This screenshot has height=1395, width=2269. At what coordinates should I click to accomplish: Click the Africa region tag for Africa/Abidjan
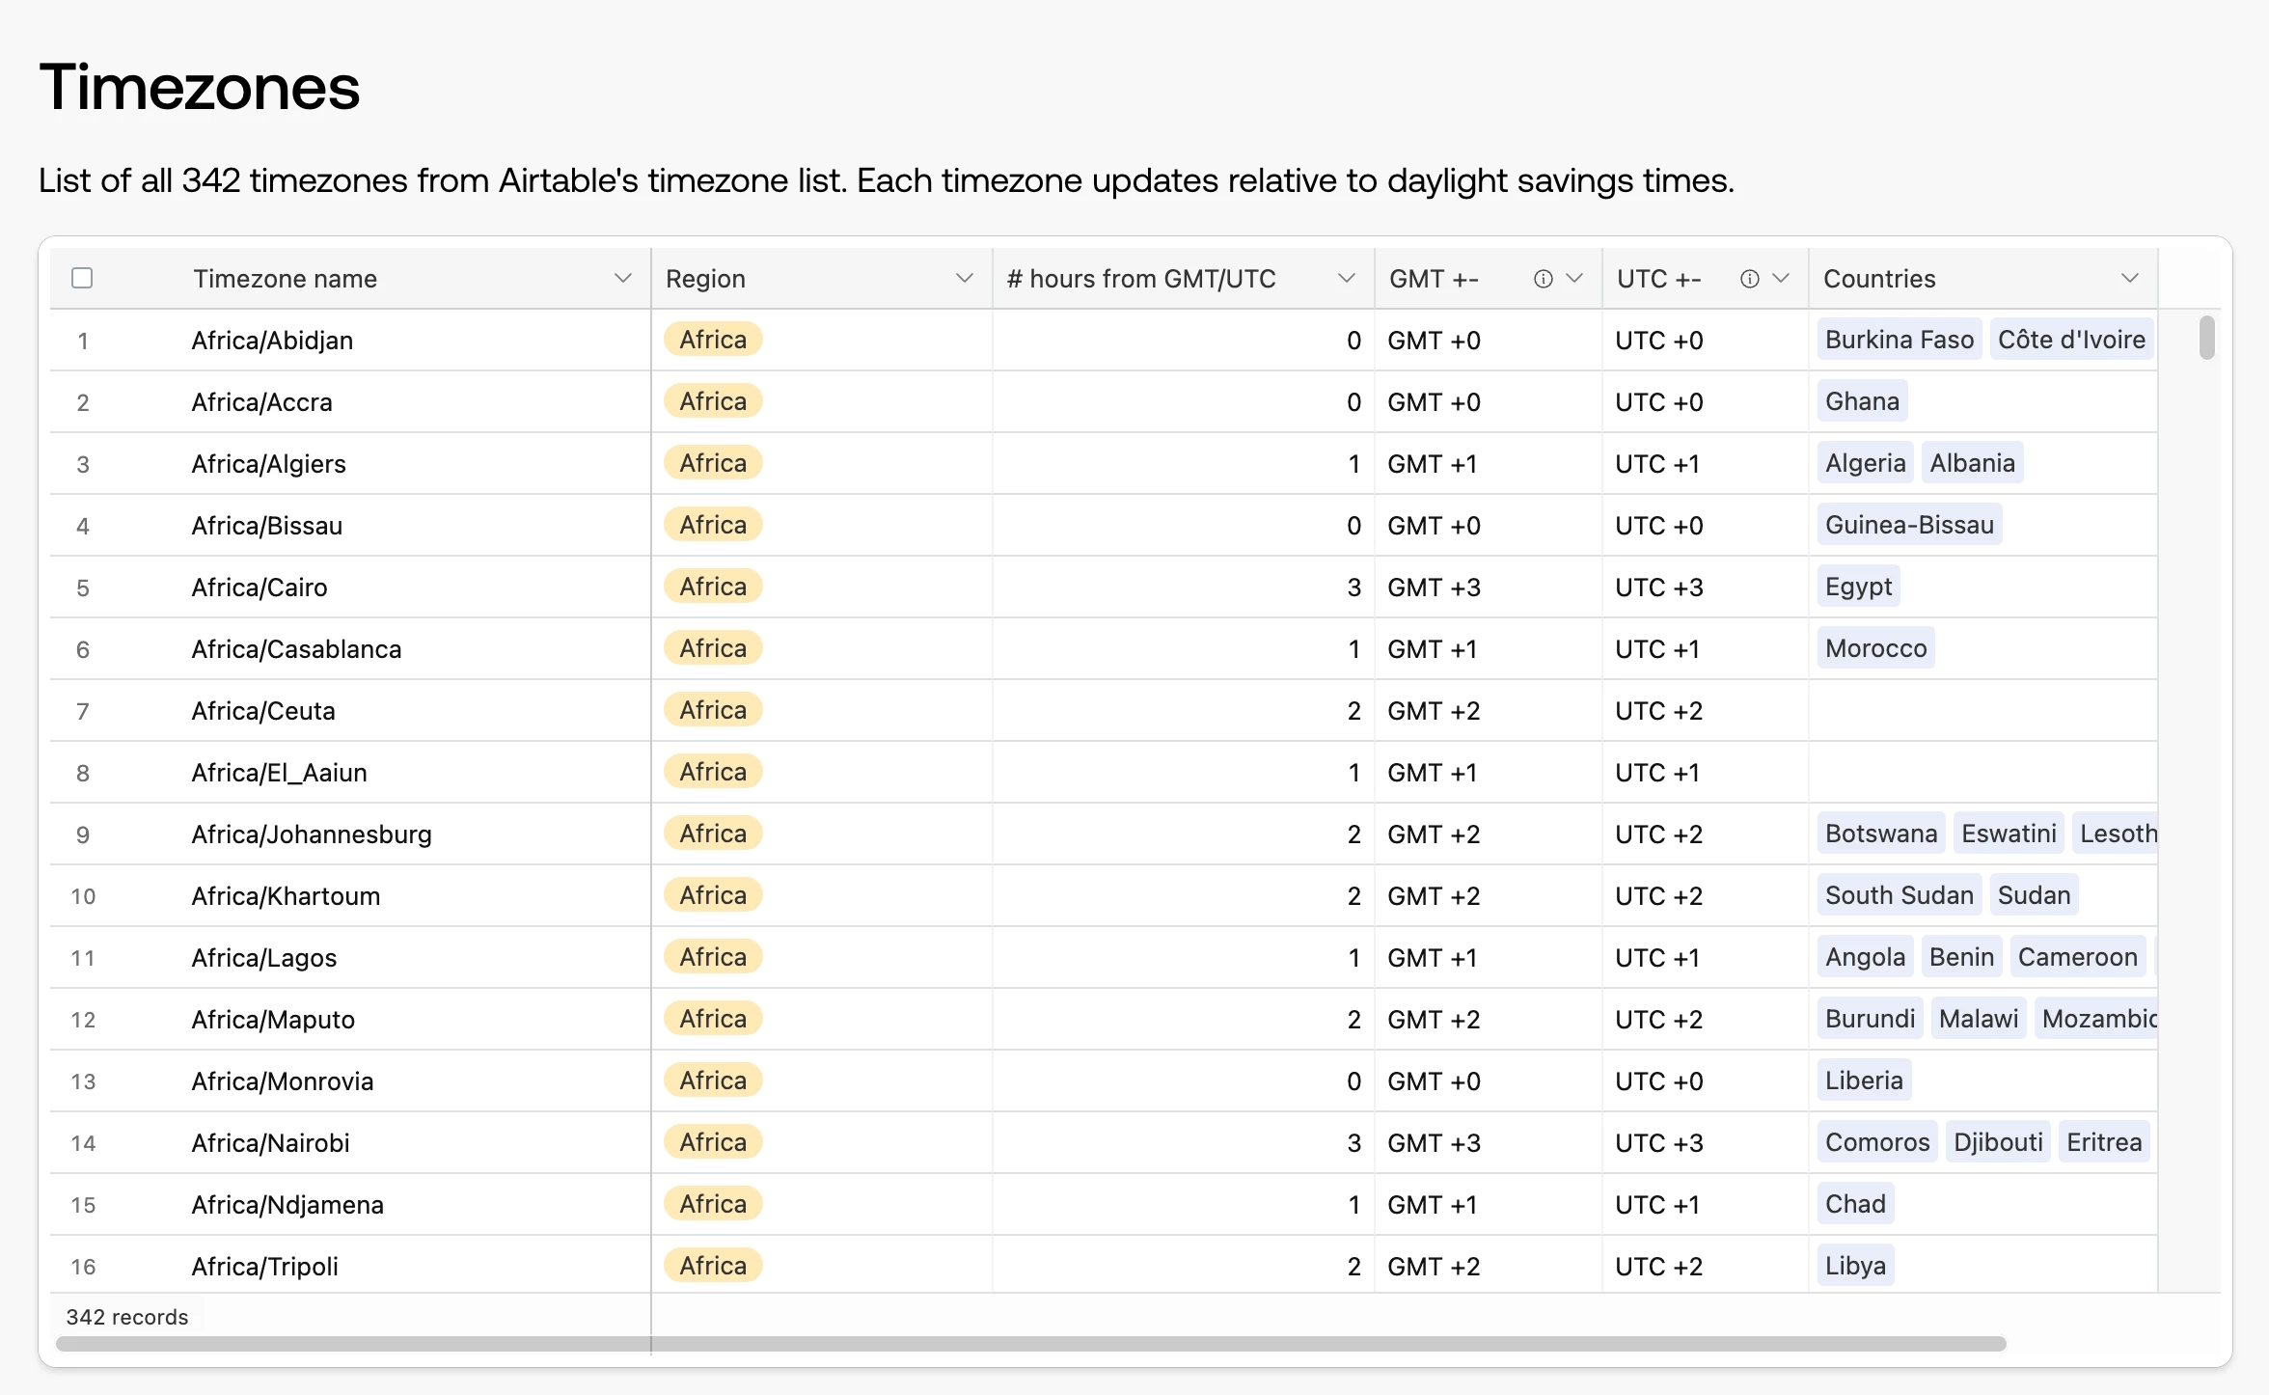713,340
